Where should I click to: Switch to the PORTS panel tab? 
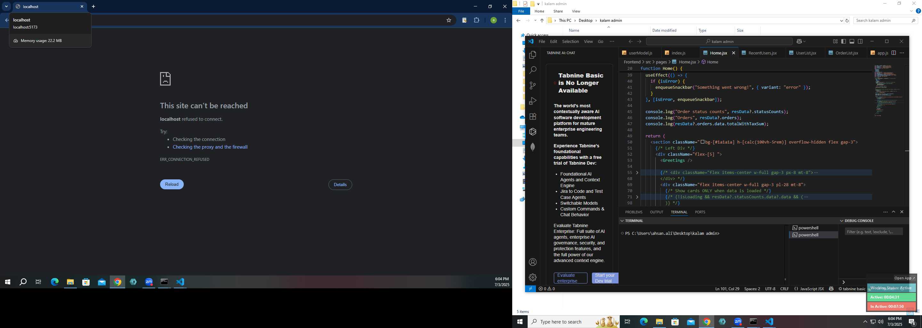click(700, 212)
